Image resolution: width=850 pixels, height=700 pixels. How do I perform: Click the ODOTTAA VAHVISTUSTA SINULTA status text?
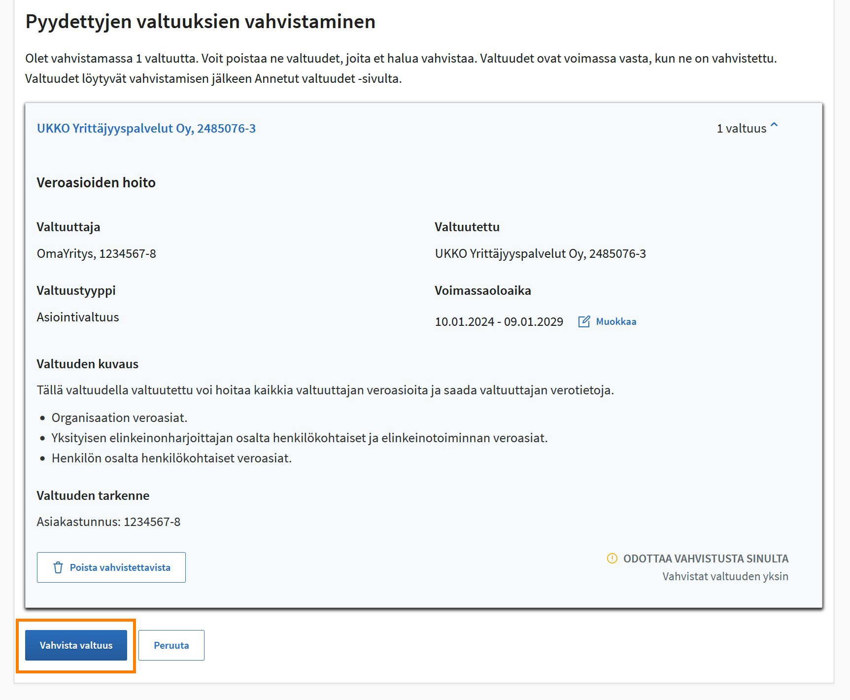click(706, 559)
